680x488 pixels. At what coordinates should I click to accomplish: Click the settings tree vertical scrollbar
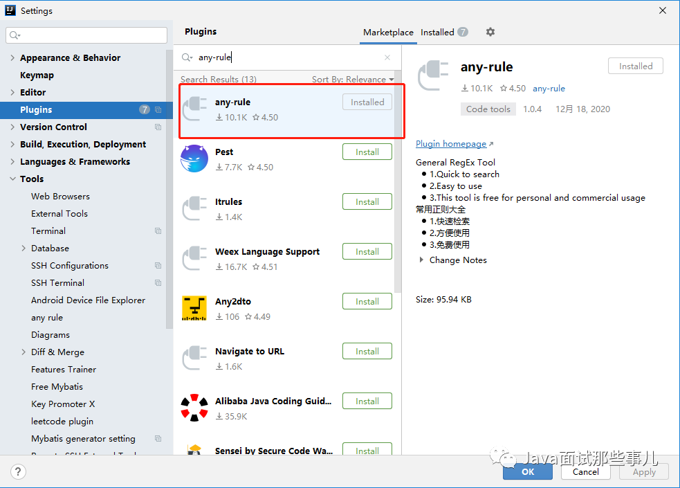pyautogui.click(x=169, y=190)
